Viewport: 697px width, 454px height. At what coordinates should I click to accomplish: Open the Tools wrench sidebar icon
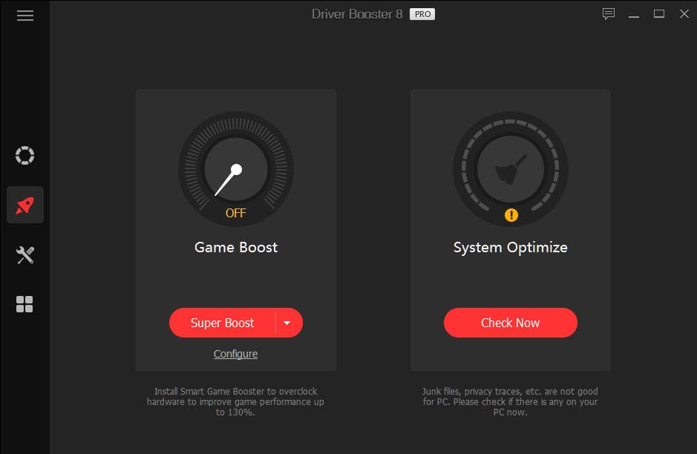click(x=25, y=255)
